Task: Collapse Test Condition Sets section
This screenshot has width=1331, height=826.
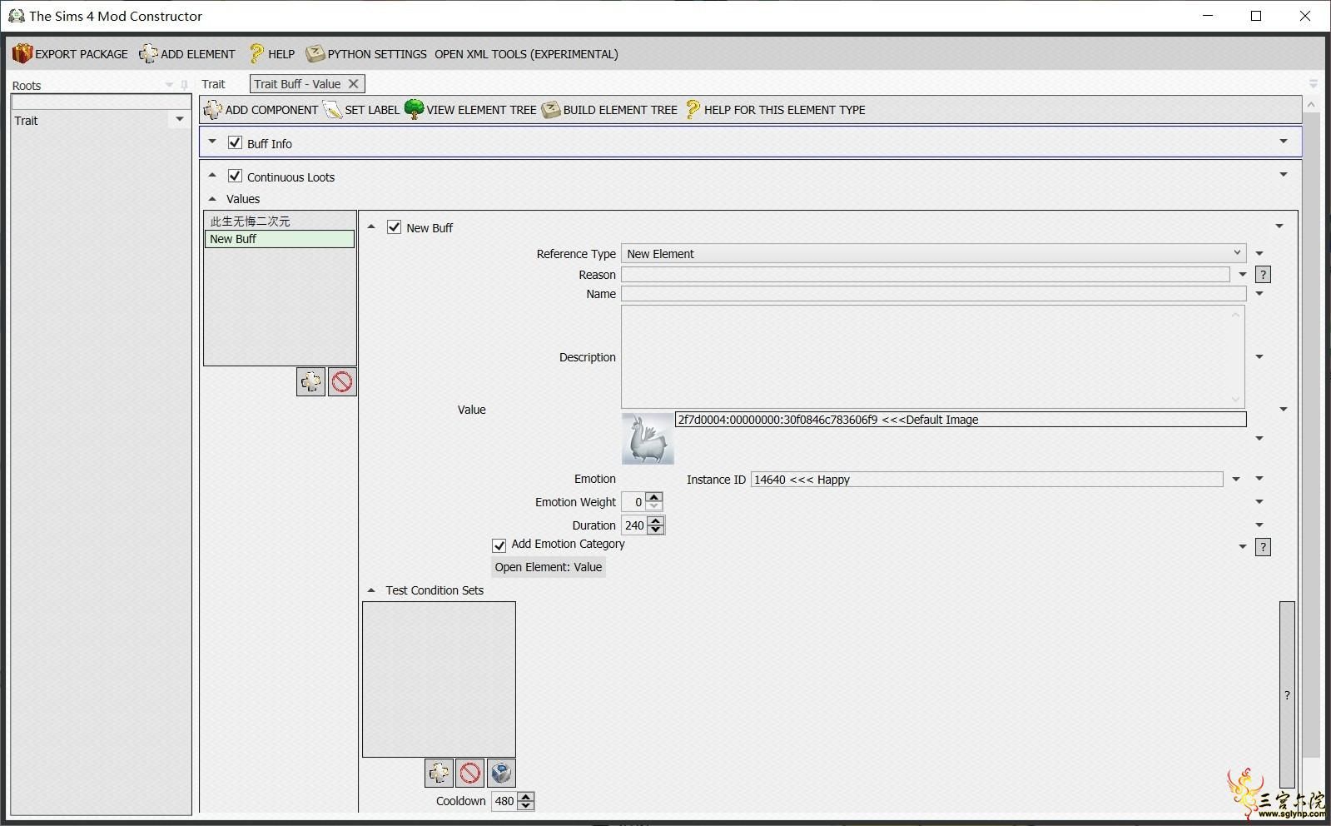Action: click(x=371, y=590)
